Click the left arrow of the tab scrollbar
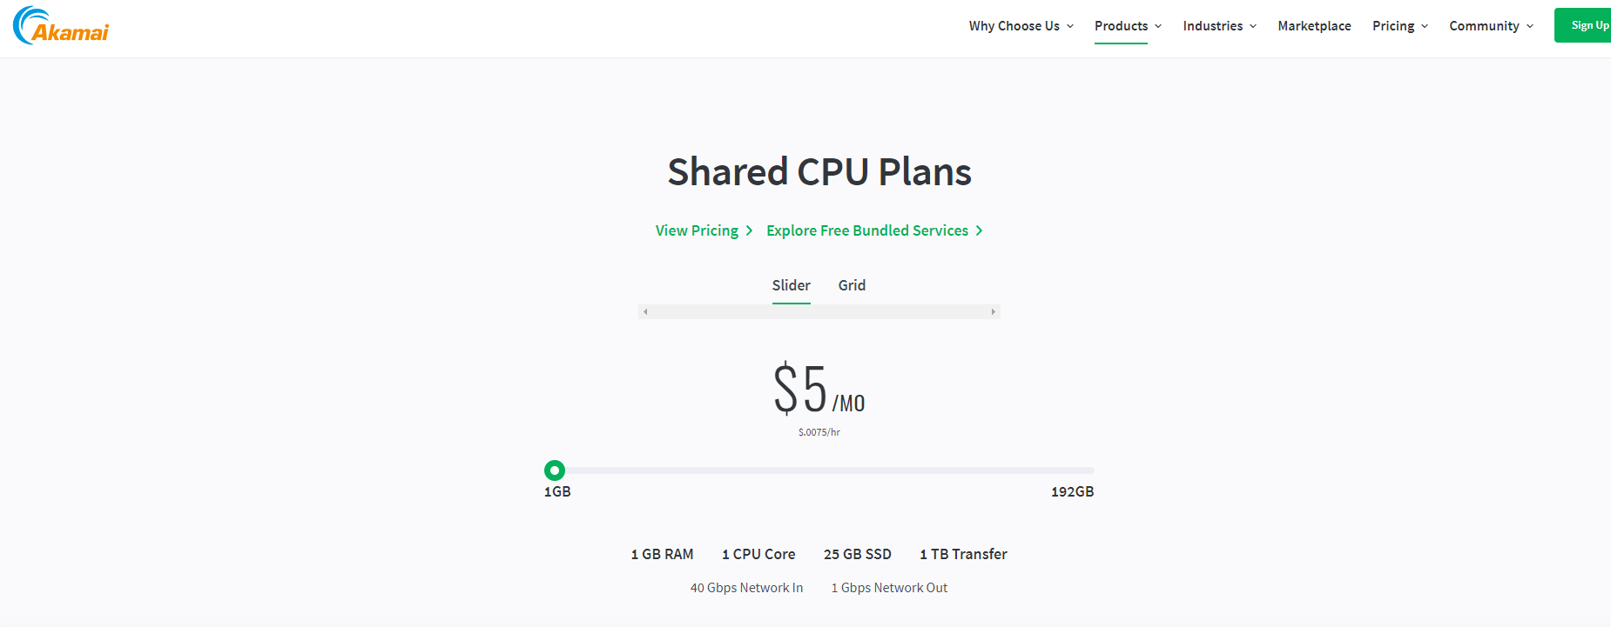Screen dimensions: 1611x627 pos(645,311)
